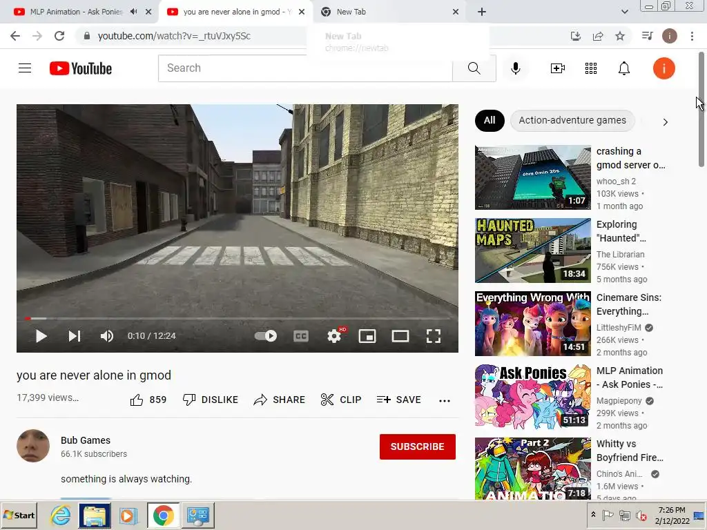The height and width of the screenshot is (530, 707).
Task: Open Windows Media Player from taskbar
Action: [128, 515]
